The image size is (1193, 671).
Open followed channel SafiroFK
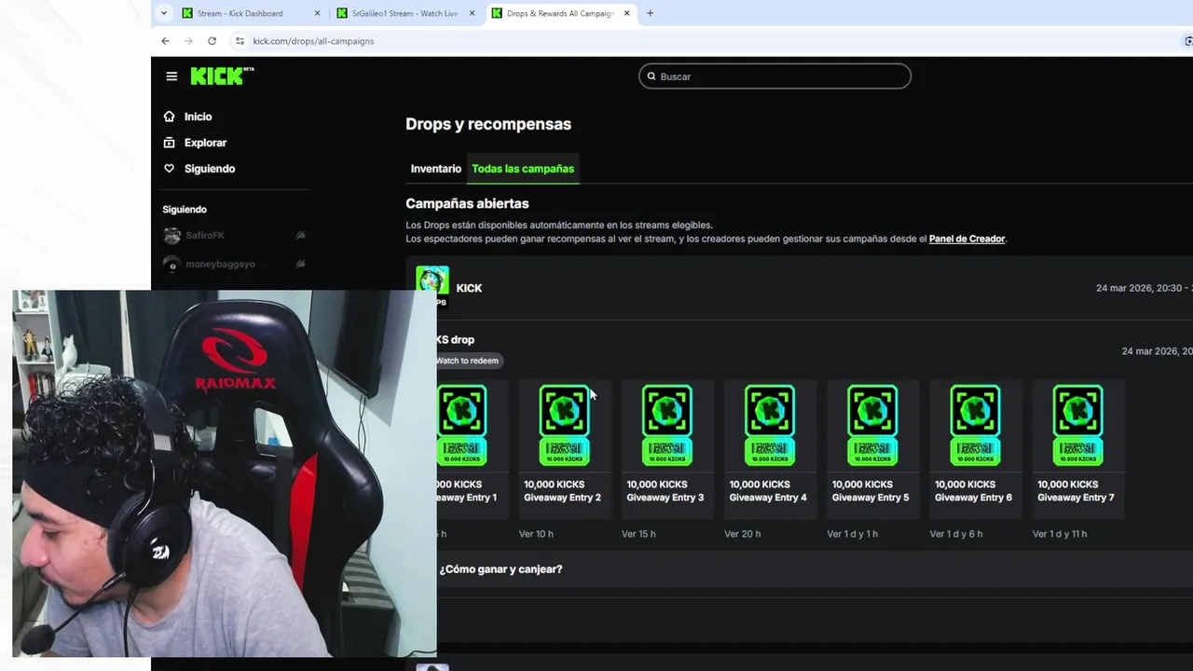point(204,236)
